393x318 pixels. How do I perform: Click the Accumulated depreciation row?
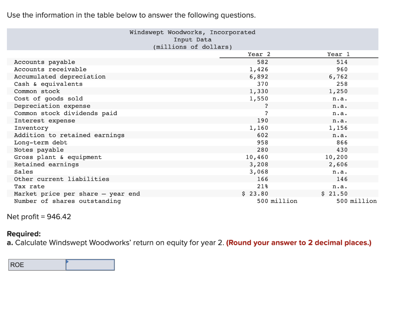60,76
